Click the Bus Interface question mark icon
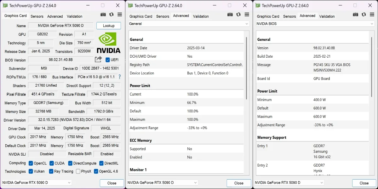The image size is (378, 189). (119, 77)
